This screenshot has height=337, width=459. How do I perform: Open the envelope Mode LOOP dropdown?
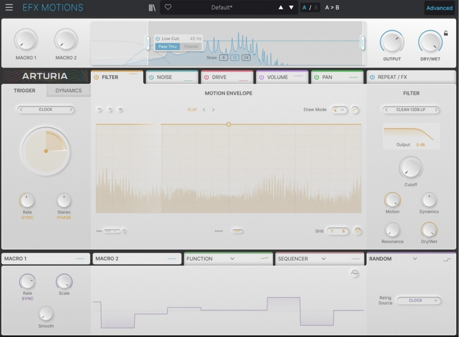(x=112, y=231)
